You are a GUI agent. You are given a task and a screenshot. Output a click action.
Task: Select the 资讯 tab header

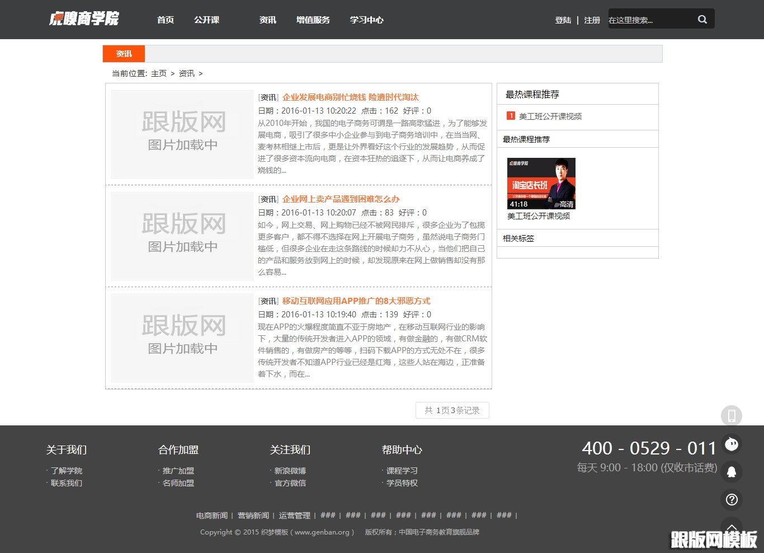point(123,54)
